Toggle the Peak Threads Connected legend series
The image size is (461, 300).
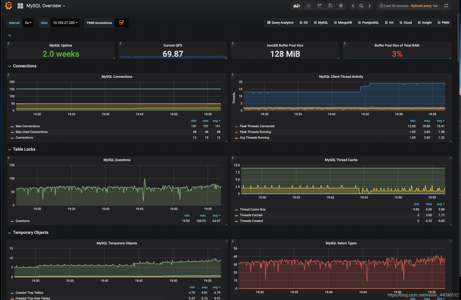click(x=257, y=126)
